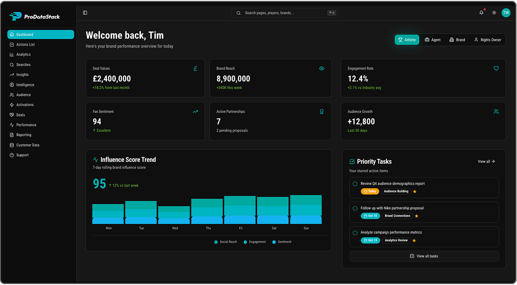The height and width of the screenshot is (285, 517).
Task: Click the View all tasks button
Action: click(424, 256)
